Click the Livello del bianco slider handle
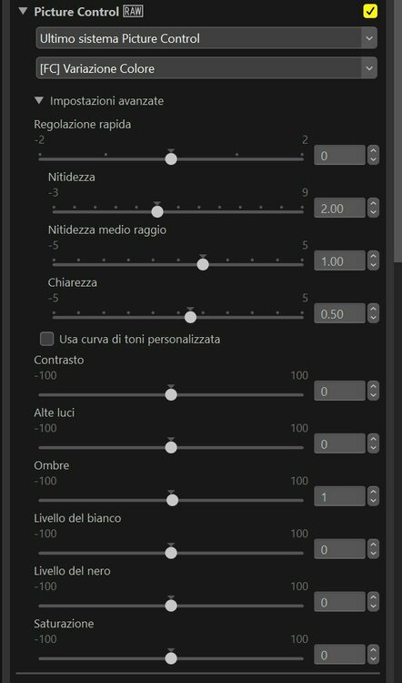Viewport: 402px width, 683px height. pyautogui.click(x=171, y=553)
